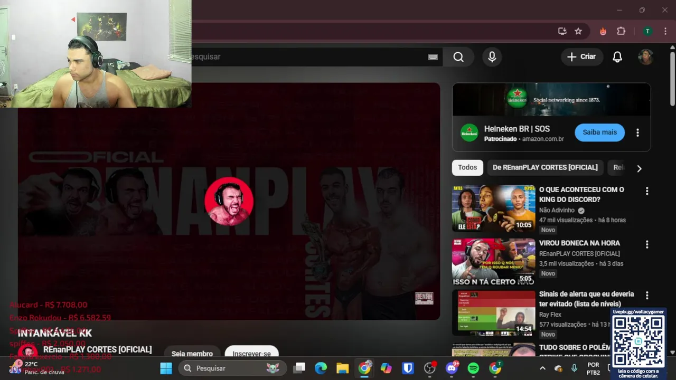Click the YouTube search magnifier button

coord(458,57)
